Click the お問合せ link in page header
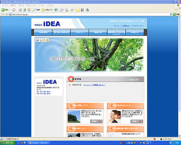The height and width of the screenshot is (145, 181). click(x=126, y=26)
